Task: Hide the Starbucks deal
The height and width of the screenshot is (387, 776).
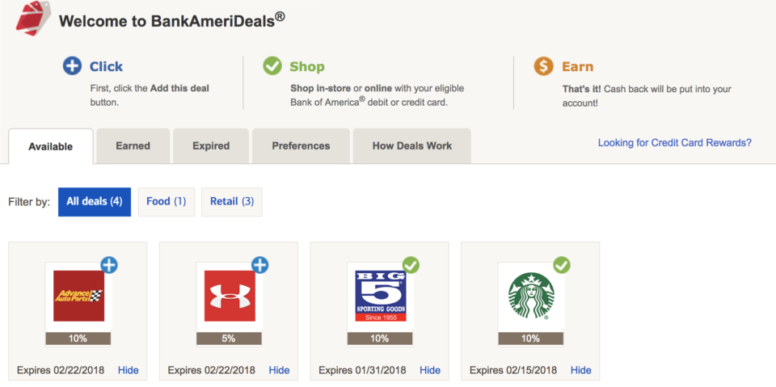Action: coord(581,370)
